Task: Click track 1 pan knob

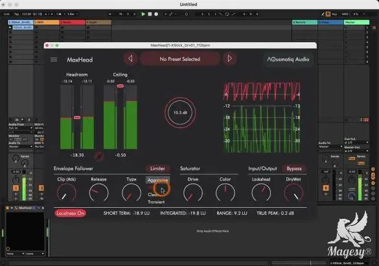Action: click(x=16, y=180)
